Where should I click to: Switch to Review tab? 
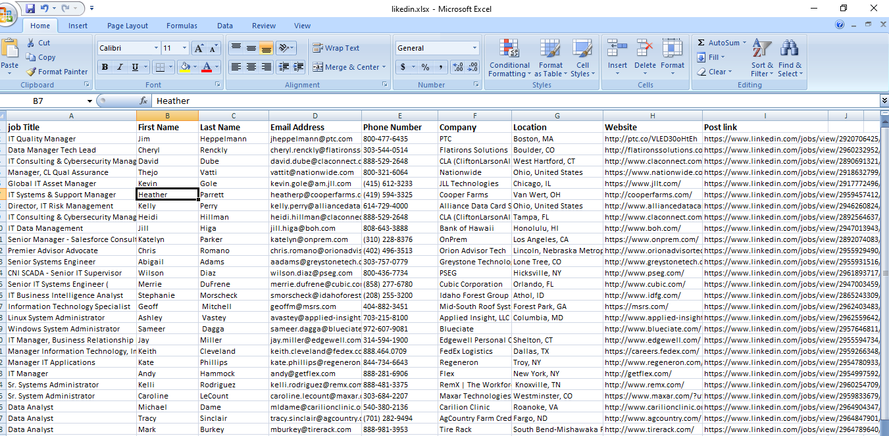264,26
